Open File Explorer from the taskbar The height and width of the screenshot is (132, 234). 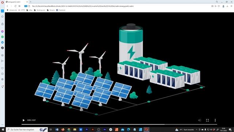point(75,129)
